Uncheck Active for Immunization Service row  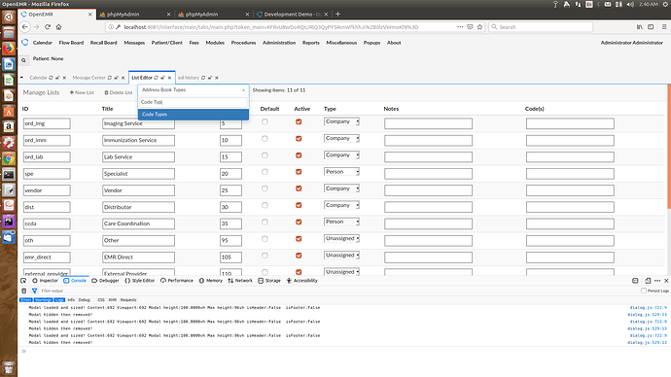[x=299, y=139]
